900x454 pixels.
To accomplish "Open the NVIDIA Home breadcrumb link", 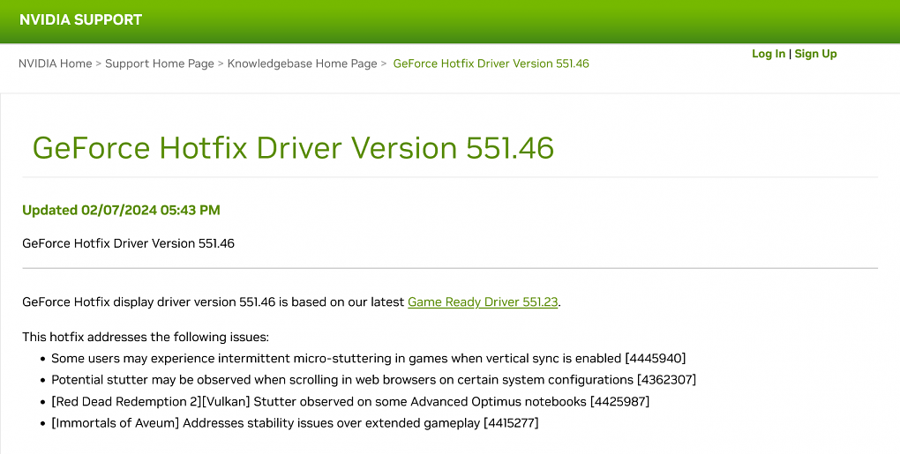I will point(55,63).
